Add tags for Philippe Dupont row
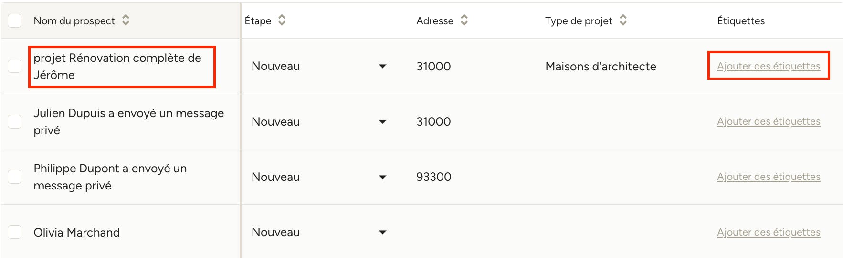 [x=769, y=177]
